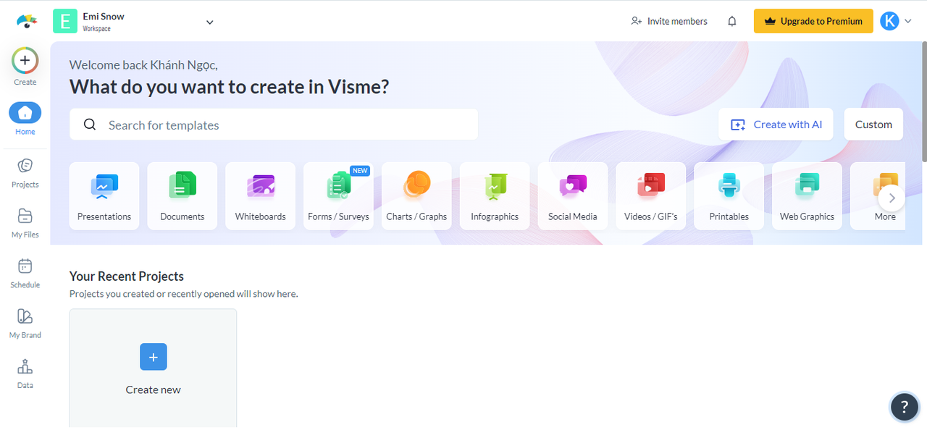The image size is (927, 430).
Task: Open Schedule in the sidebar
Action: [25, 273]
